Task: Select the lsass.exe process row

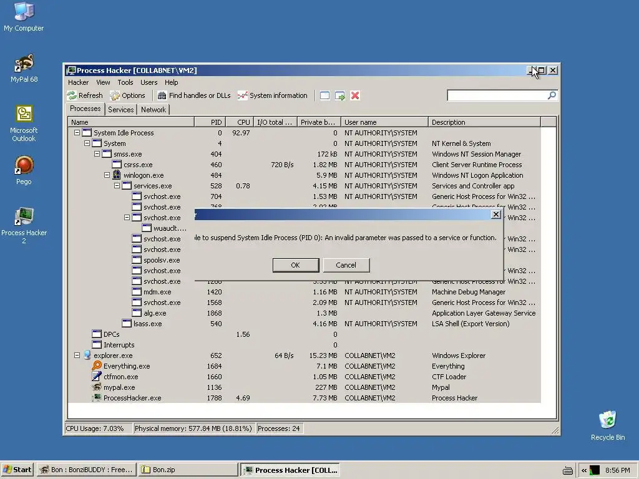Action: click(x=304, y=324)
